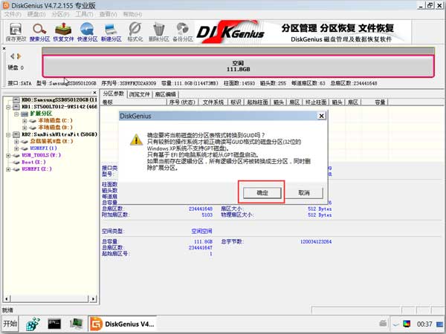Cancel the conversion with 取消 button
The width and height of the screenshot is (446, 334).
304,193
